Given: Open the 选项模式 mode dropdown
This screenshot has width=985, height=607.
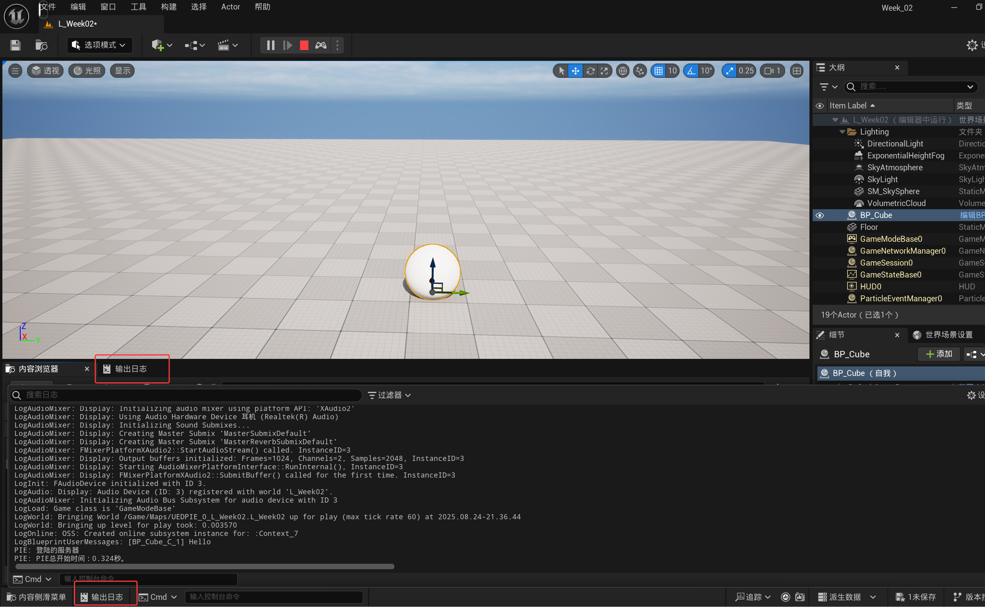Looking at the screenshot, I should (99, 45).
